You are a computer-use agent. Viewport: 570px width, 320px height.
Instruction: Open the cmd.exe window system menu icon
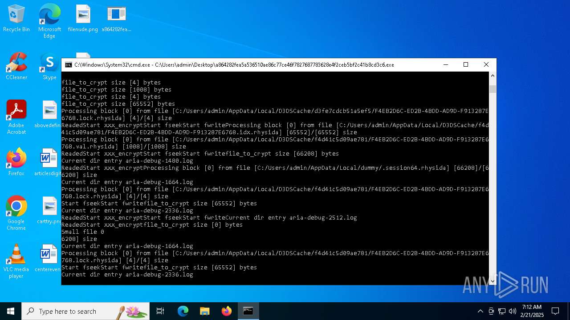[69, 65]
